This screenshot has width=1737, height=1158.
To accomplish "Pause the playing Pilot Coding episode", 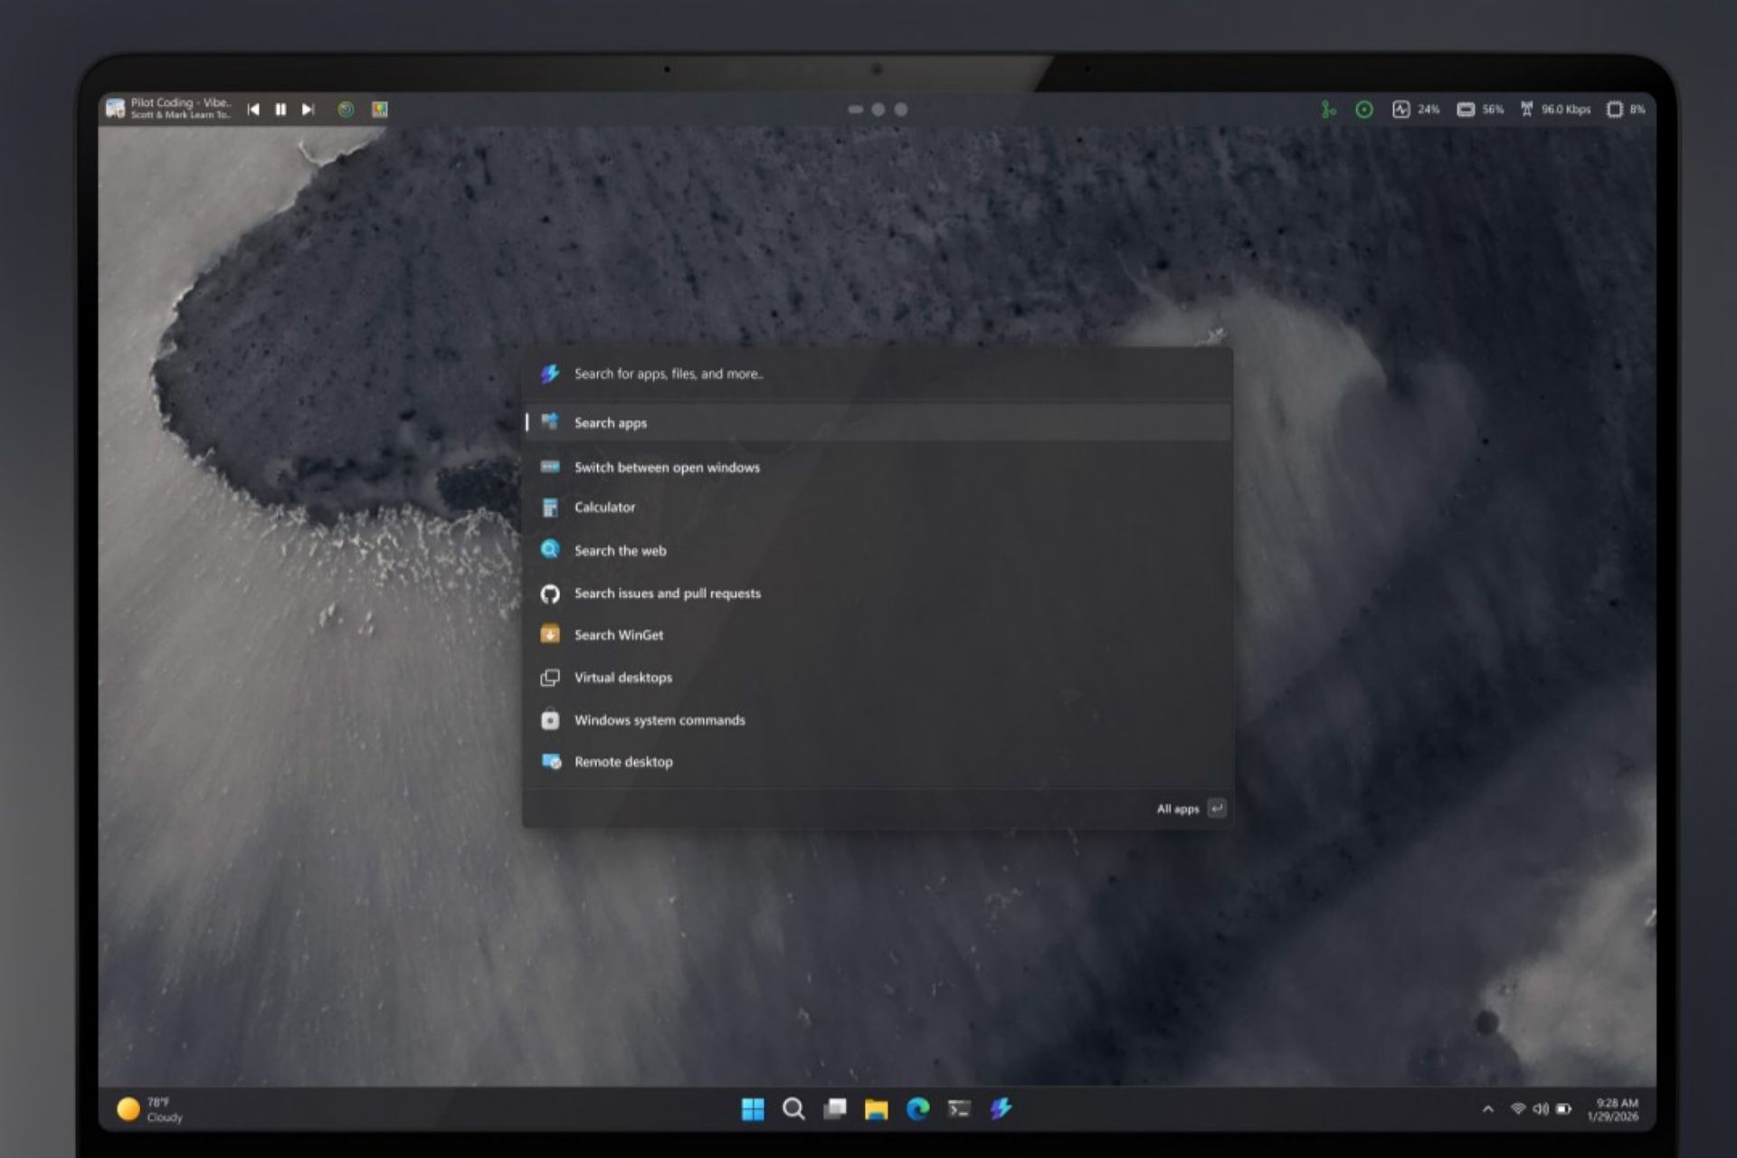I will pyautogui.click(x=281, y=109).
